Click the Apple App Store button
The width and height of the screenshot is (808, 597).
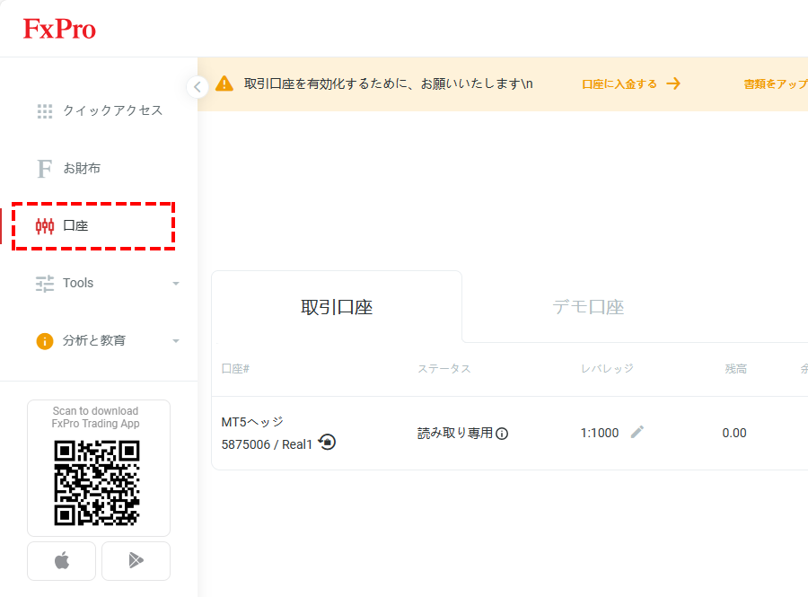[x=61, y=561]
